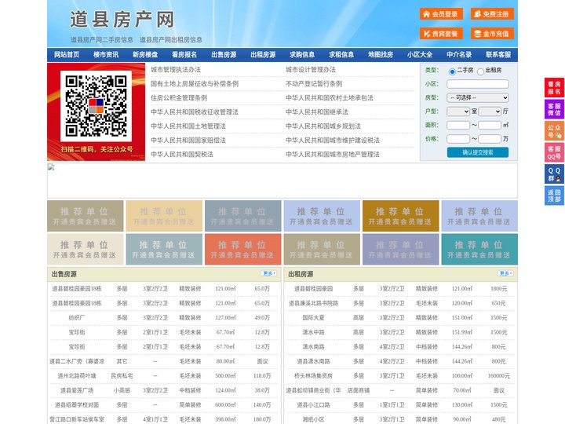
Task: Click the dark gold 推荐单位 banner tile
Action: (401, 216)
